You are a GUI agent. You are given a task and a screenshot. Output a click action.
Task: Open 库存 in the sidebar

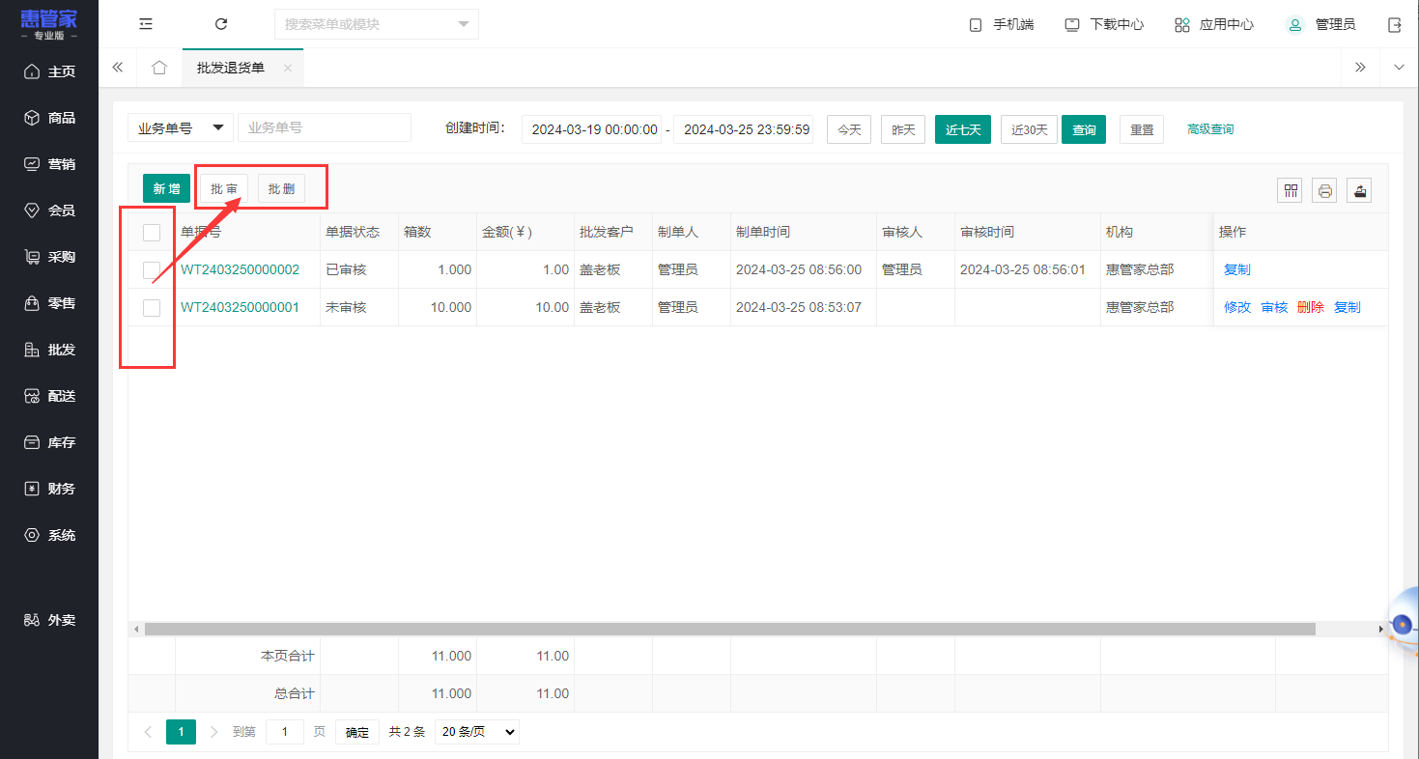pos(49,442)
